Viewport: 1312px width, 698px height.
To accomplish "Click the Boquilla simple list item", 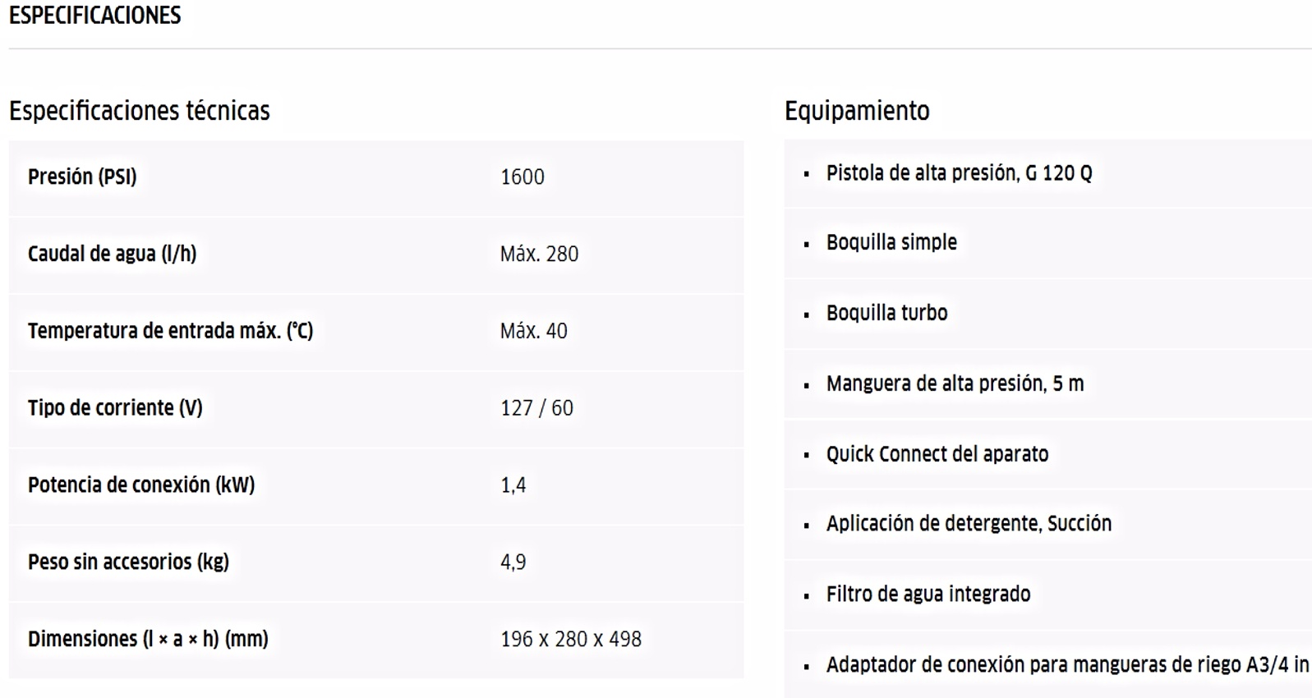I will coord(891,242).
